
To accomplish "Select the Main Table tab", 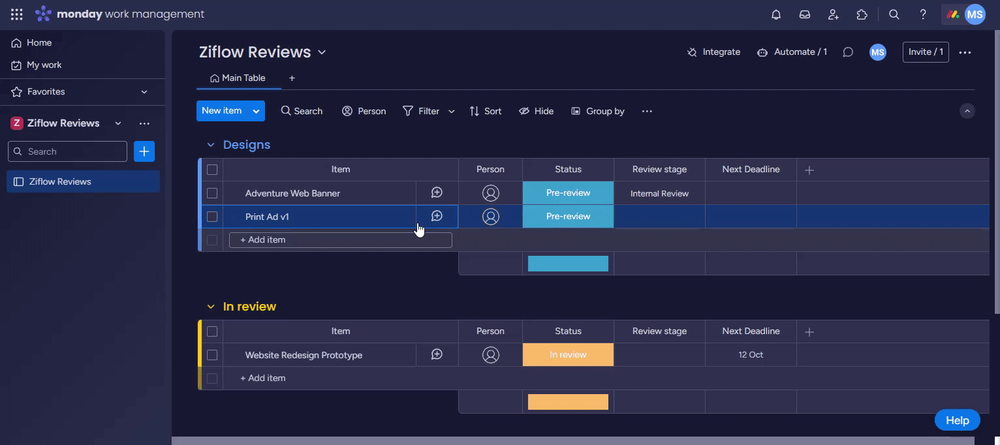I will tap(238, 78).
